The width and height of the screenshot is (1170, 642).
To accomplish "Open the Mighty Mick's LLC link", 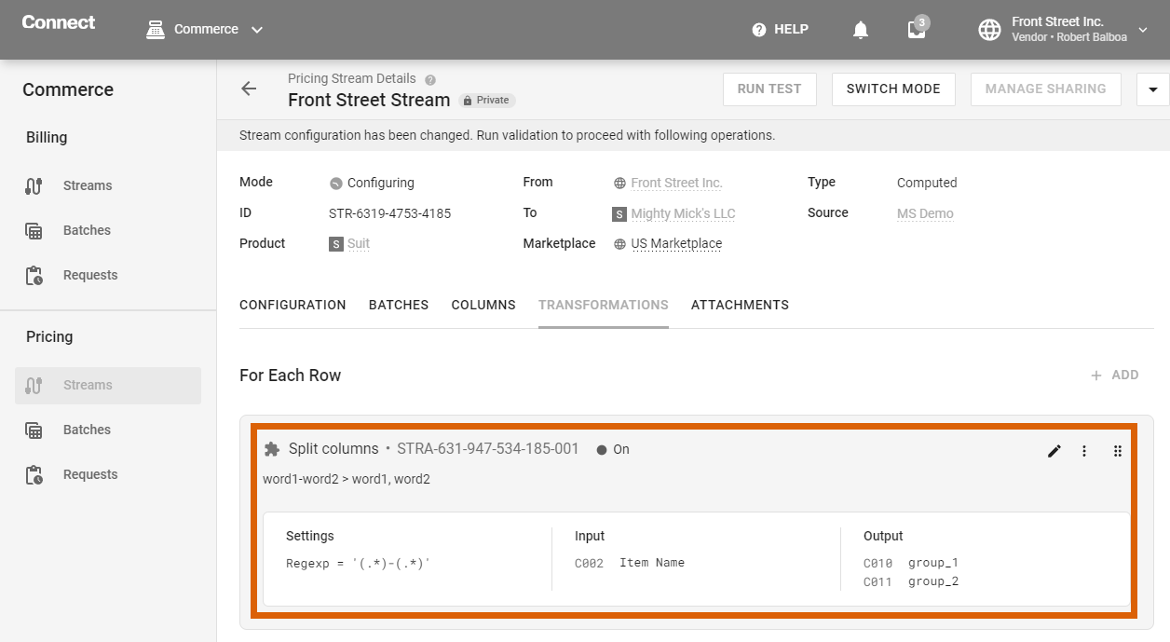I will coord(683,213).
